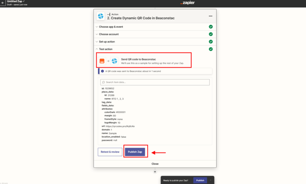Click the info icon in the QR code sent notice
Screen dimensions: 306x184
pyautogui.click(x=102, y=71)
